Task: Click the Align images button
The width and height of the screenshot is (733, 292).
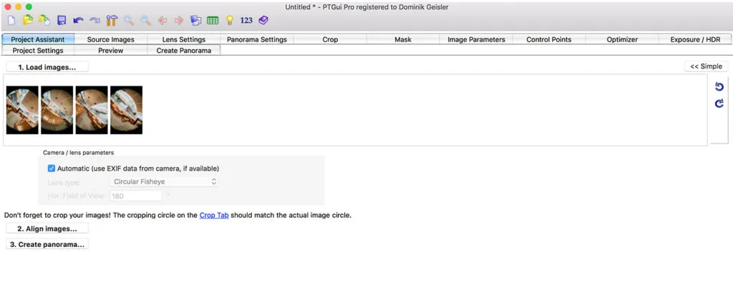Action: point(47,229)
